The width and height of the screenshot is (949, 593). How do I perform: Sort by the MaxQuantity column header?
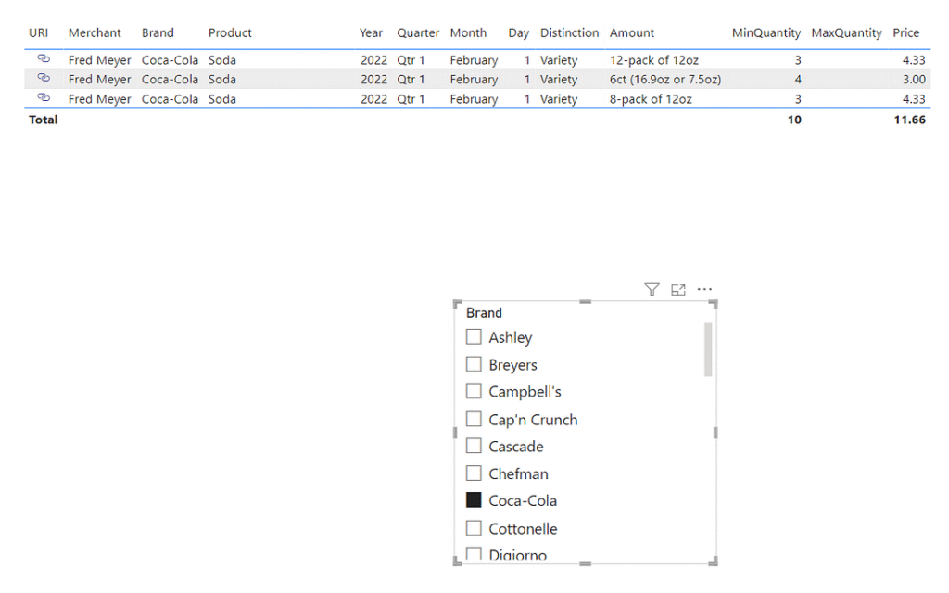click(x=846, y=32)
